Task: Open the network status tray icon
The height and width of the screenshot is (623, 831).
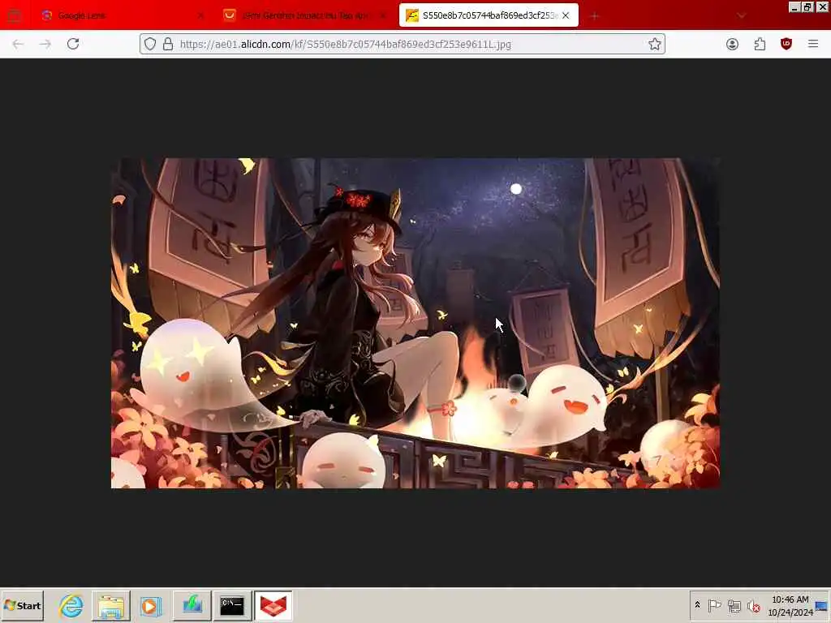Action: pyautogui.click(x=734, y=605)
